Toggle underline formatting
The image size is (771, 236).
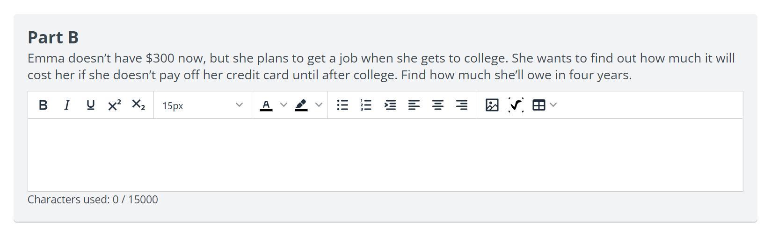(x=91, y=105)
